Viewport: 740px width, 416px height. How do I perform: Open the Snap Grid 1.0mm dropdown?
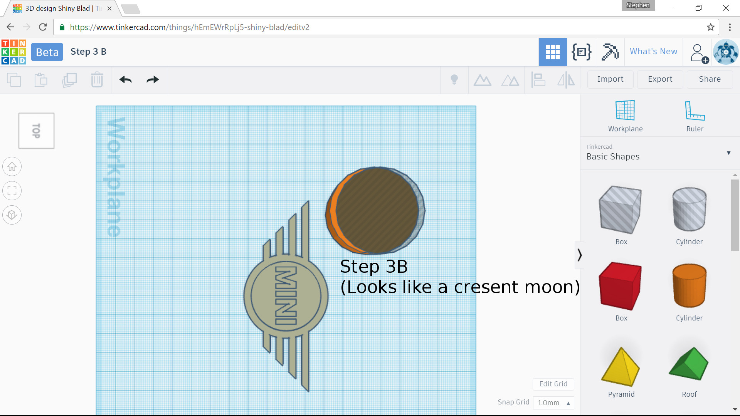pos(553,403)
